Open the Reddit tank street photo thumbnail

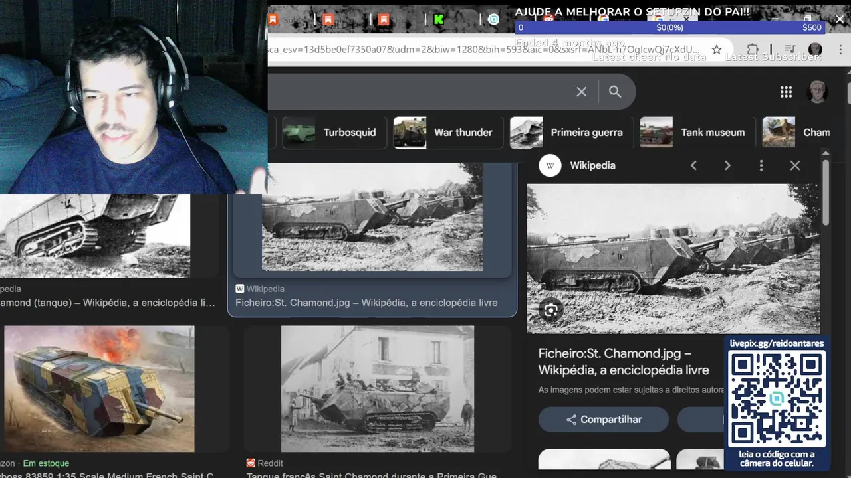(378, 389)
